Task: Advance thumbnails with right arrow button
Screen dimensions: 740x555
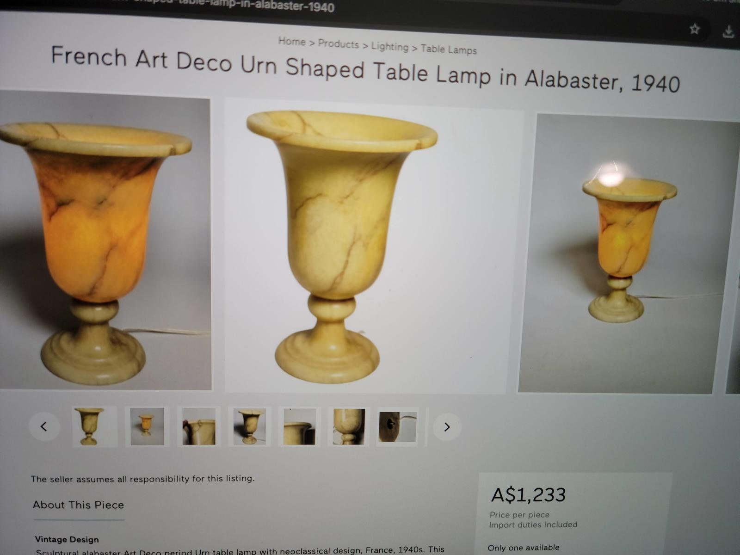Action: coord(447,427)
